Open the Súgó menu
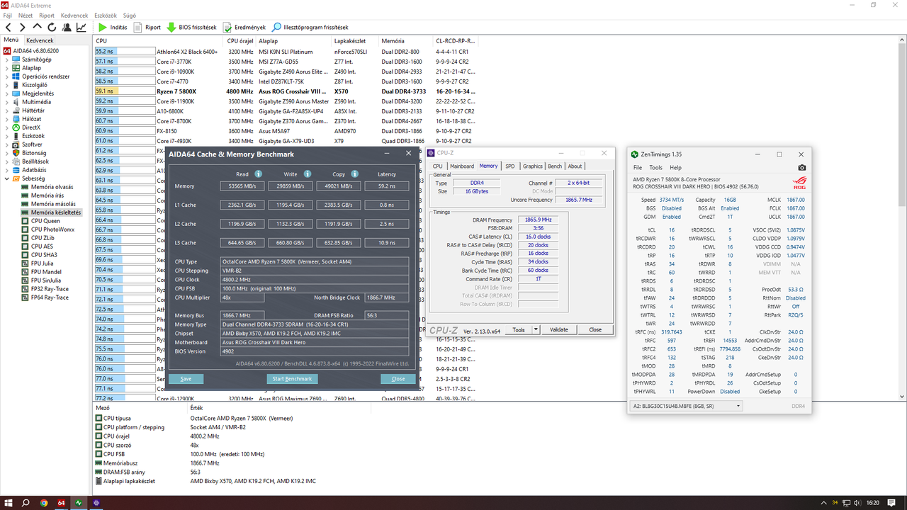907x510 pixels. pyautogui.click(x=130, y=15)
